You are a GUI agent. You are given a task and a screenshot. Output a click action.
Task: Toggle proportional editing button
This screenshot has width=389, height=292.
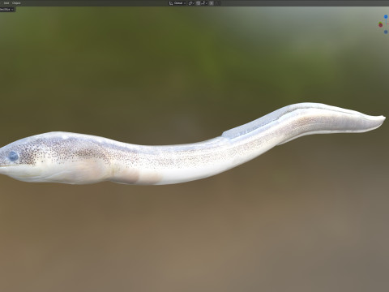[212, 3]
